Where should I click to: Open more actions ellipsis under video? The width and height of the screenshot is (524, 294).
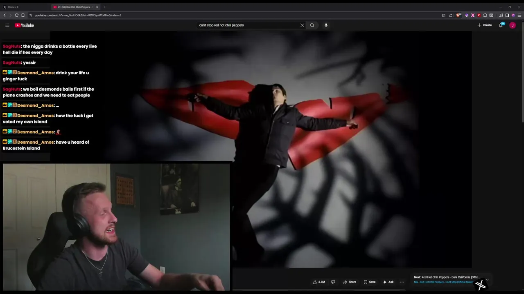click(x=402, y=282)
